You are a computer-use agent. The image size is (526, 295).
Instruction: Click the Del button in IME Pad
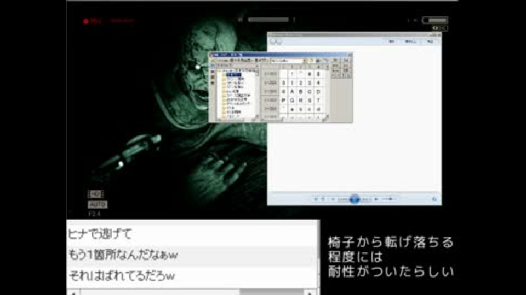[346, 61]
